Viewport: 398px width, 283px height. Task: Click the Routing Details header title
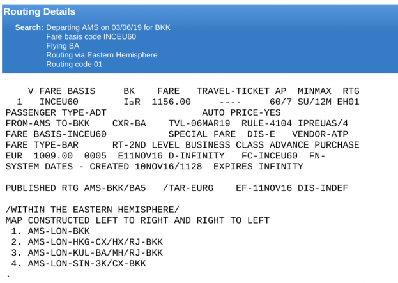click(40, 11)
